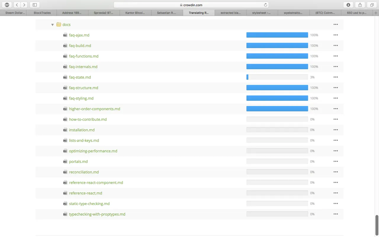The height and width of the screenshot is (237, 379).
Task: Reload the crowdin.com page
Action: click(265, 5)
